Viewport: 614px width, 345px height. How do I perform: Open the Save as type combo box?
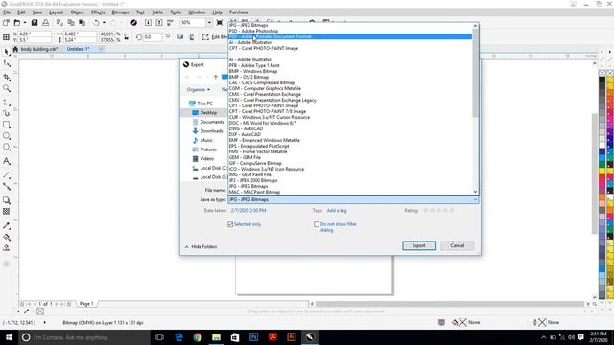[x=353, y=199]
